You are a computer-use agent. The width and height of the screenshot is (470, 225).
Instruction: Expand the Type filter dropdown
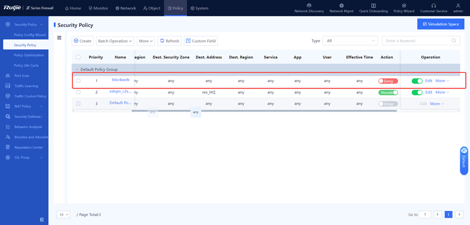(x=350, y=41)
